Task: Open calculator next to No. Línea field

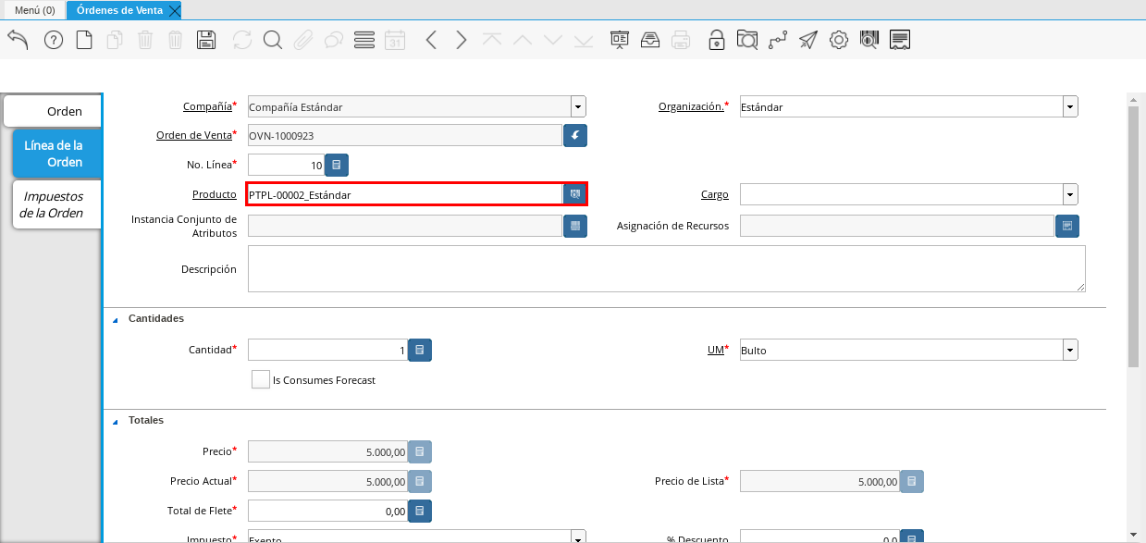Action: tap(337, 166)
